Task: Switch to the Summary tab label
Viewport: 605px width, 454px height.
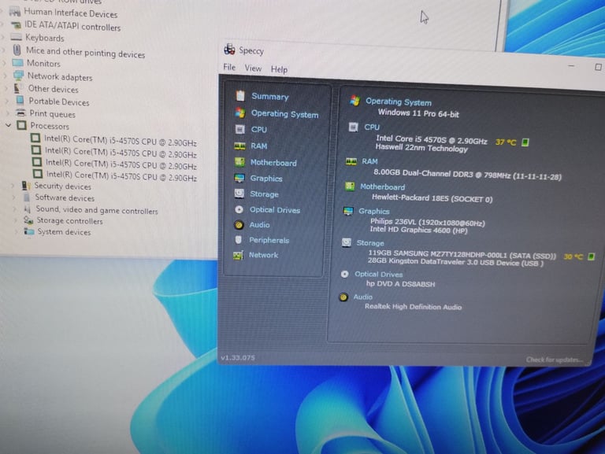Action: click(x=270, y=96)
